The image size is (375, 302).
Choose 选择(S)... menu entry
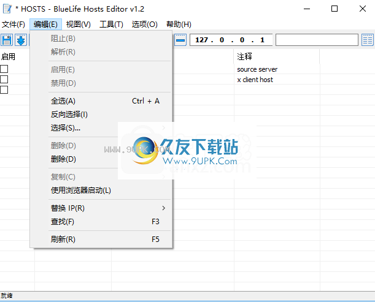click(101, 128)
